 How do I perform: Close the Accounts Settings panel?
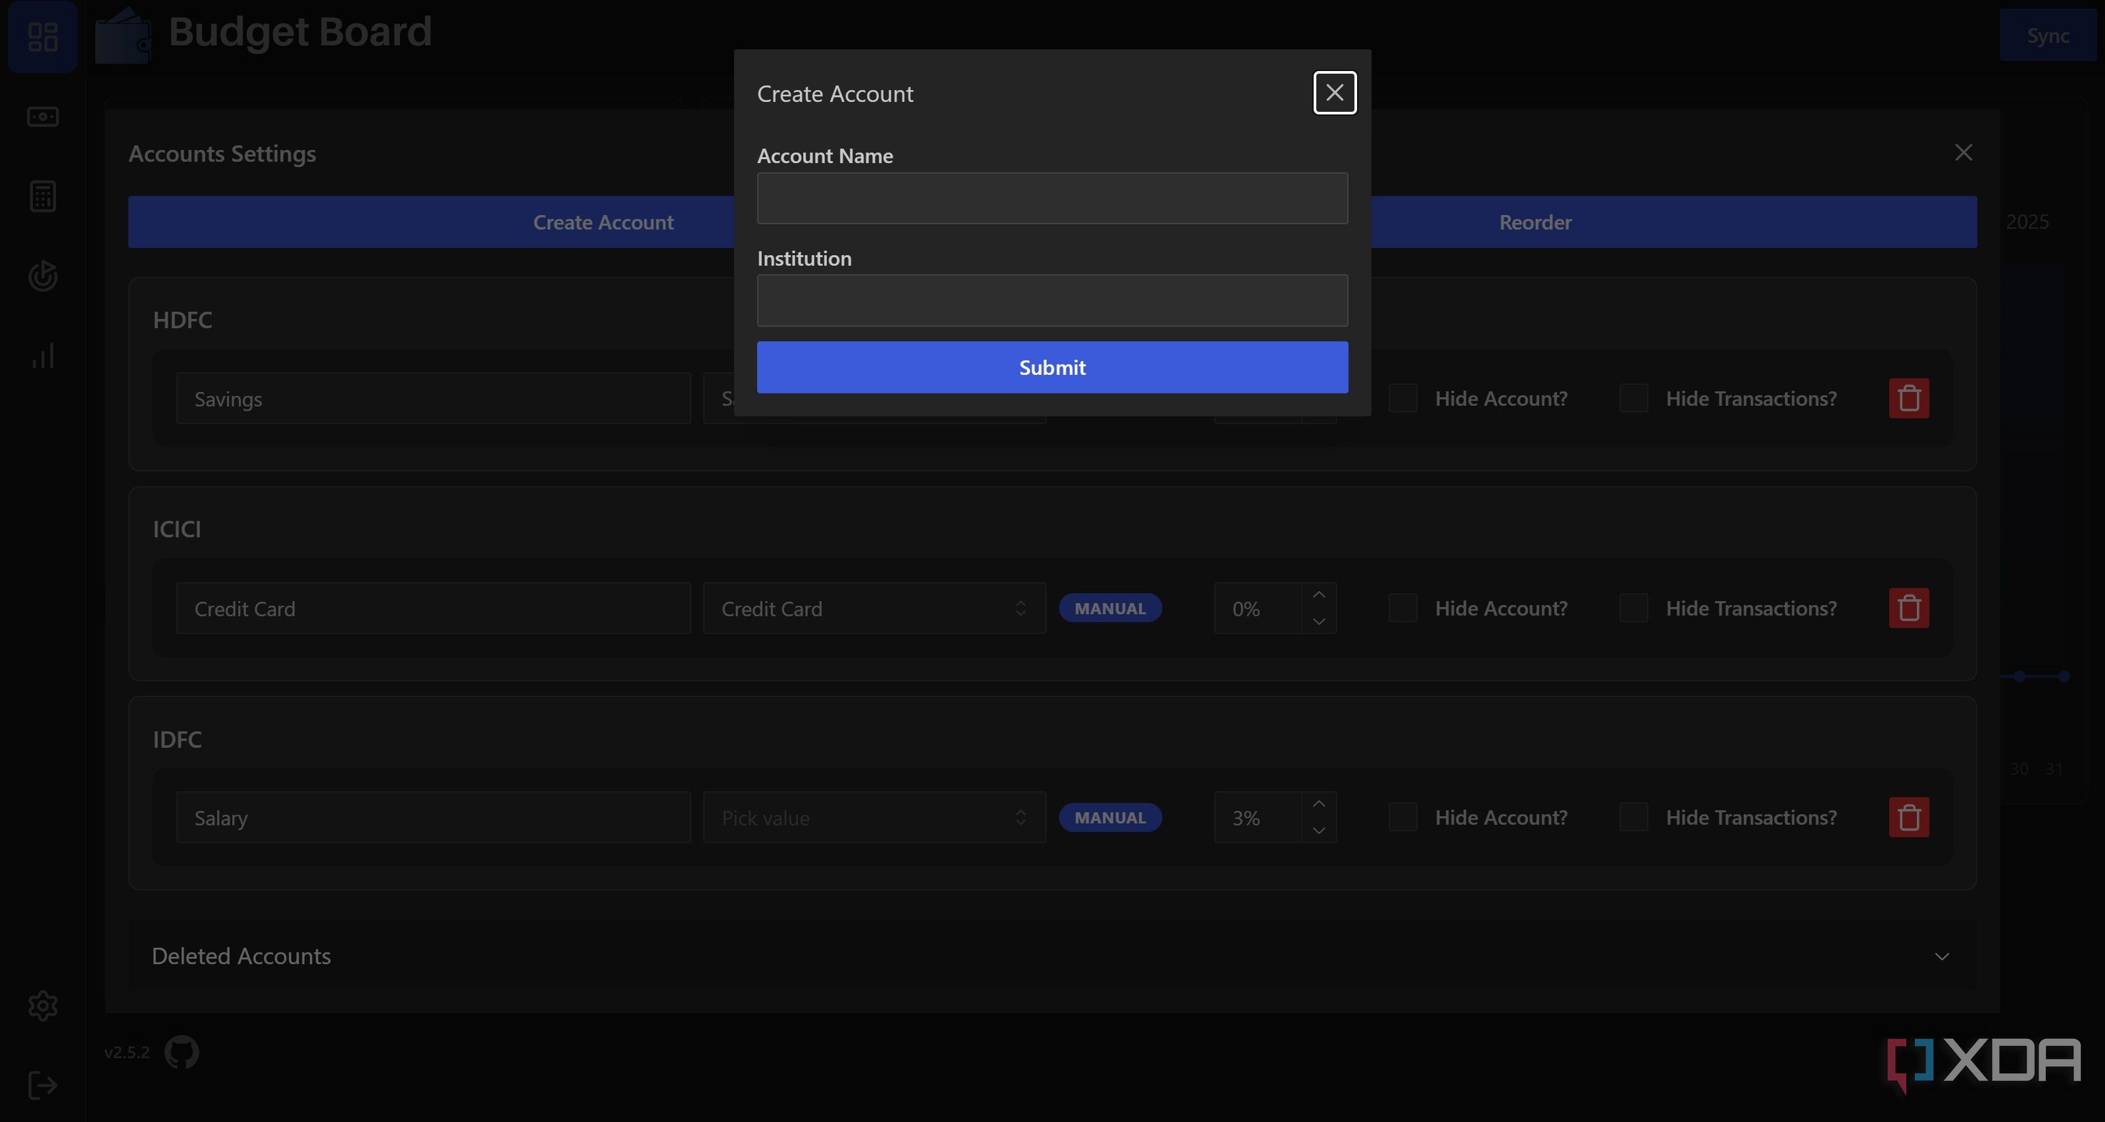[1963, 153]
